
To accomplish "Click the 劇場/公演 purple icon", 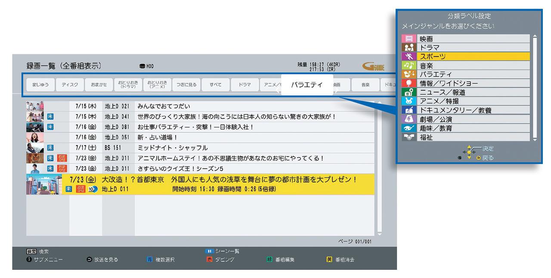I will (x=409, y=120).
